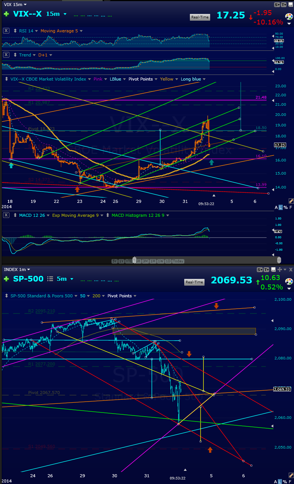Close the Trend pane with X
The image size is (294, 484).
pyautogui.click(x=6, y=55)
